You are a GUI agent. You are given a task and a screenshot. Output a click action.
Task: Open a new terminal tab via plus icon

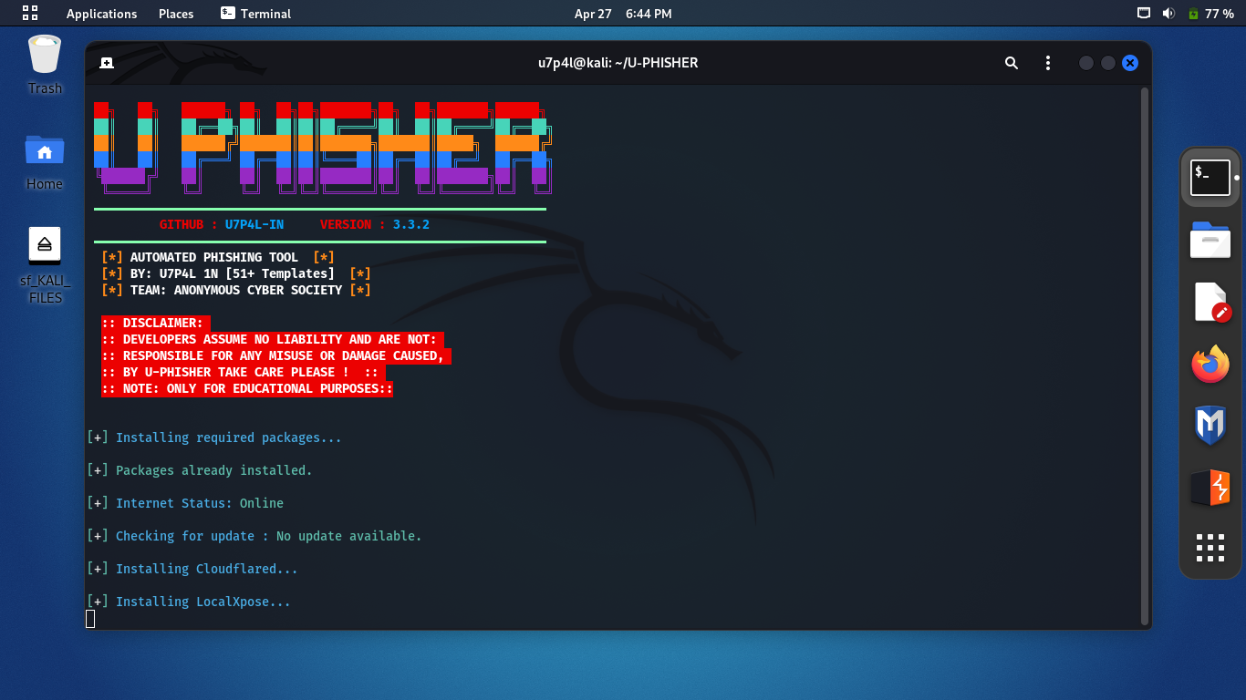(107, 63)
